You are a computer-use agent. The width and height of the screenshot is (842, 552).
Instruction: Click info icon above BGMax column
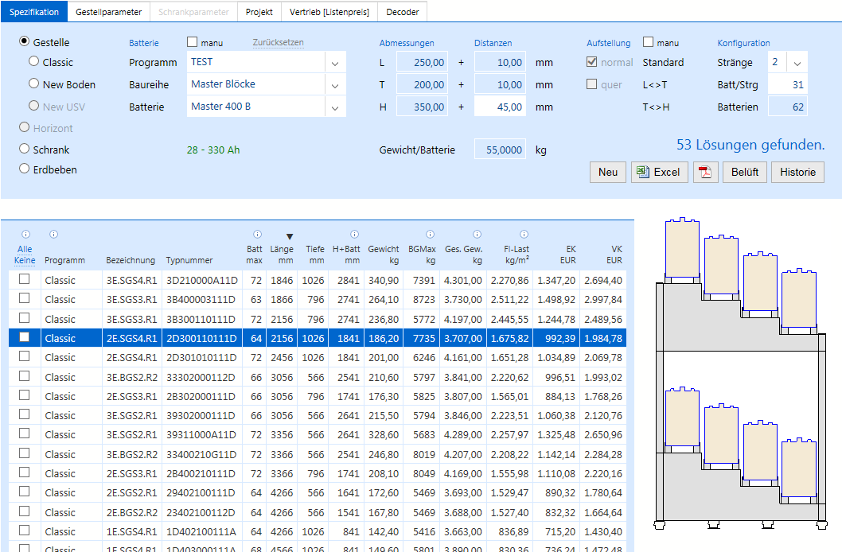tap(430, 235)
